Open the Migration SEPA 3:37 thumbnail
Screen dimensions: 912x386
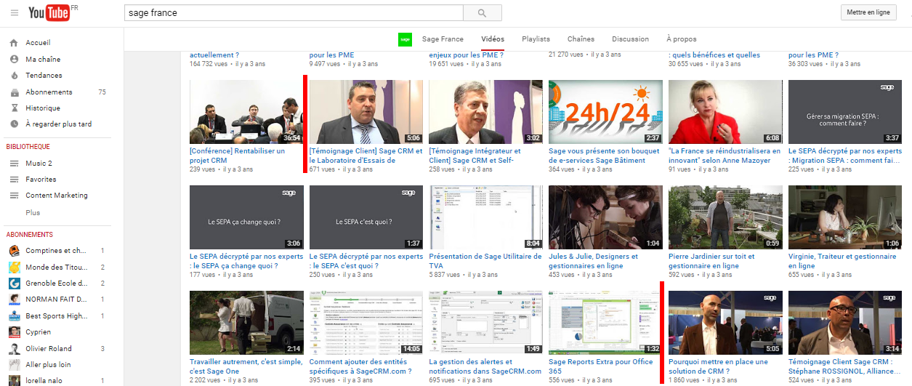coord(845,112)
